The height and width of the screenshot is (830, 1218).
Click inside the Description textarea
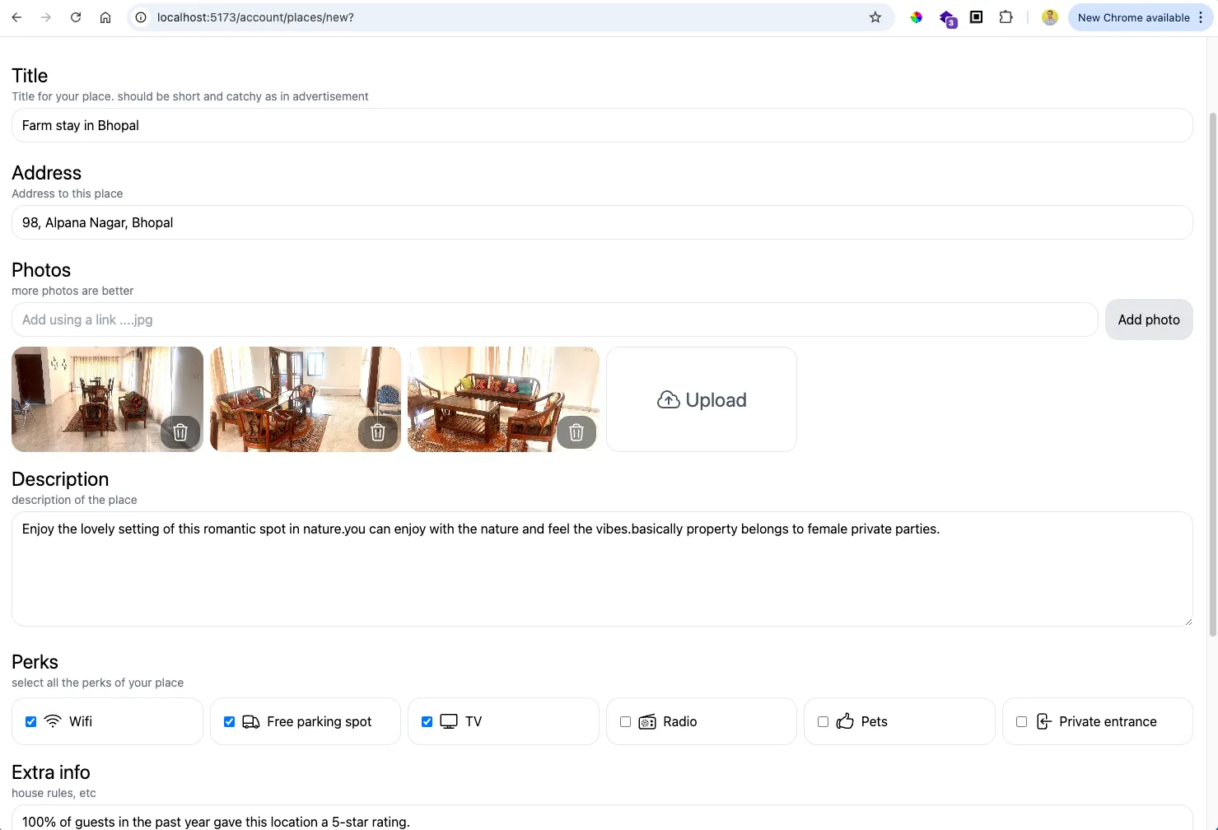point(602,569)
